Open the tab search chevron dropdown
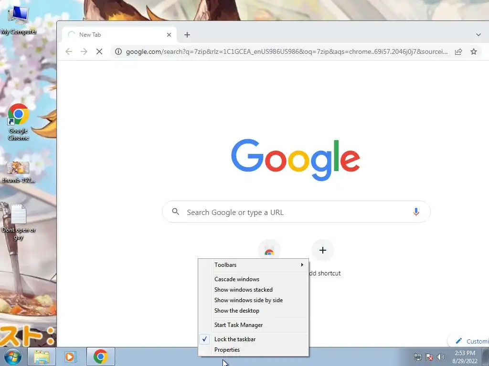Image resolution: width=489 pixels, height=366 pixels. tap(478, 35)
